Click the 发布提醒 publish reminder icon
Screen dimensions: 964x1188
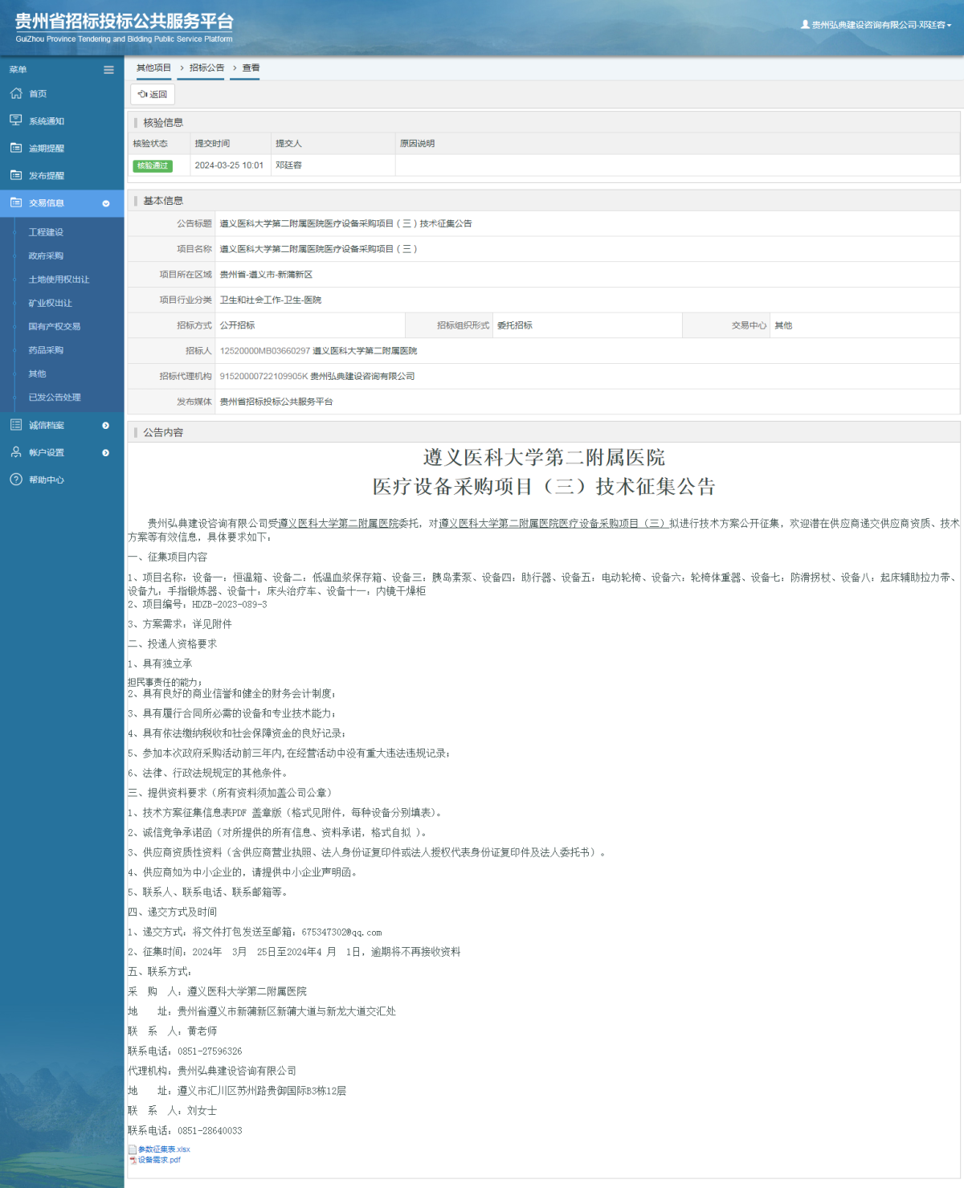point(16,174)
